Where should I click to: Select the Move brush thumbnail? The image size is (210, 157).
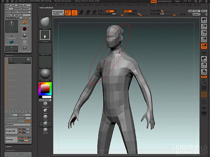[45, 22]
